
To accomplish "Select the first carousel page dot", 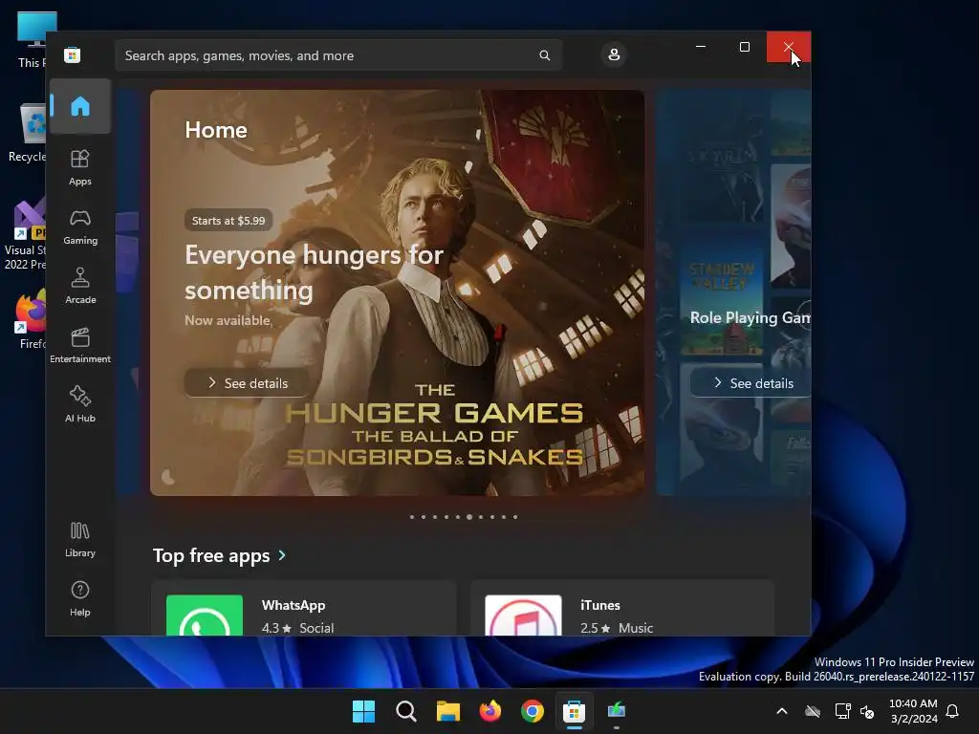I will (411, 517).
